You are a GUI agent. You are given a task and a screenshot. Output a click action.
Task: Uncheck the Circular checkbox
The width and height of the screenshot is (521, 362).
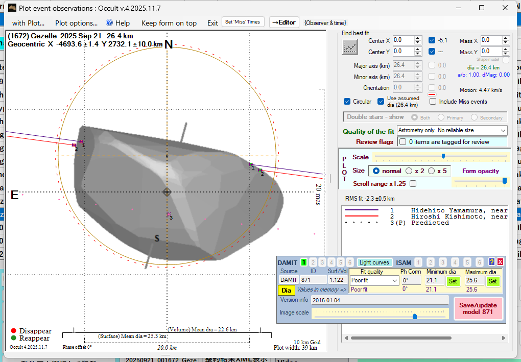(347, 102)
